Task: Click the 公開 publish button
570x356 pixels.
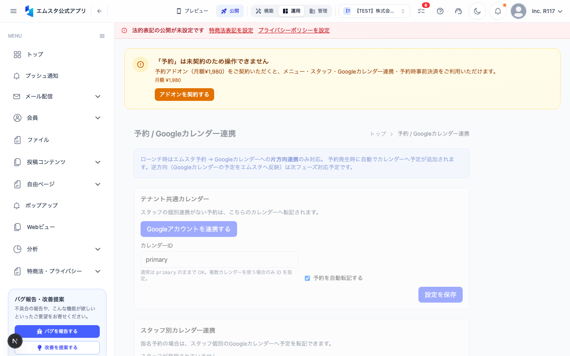Action: click(230, 11)
